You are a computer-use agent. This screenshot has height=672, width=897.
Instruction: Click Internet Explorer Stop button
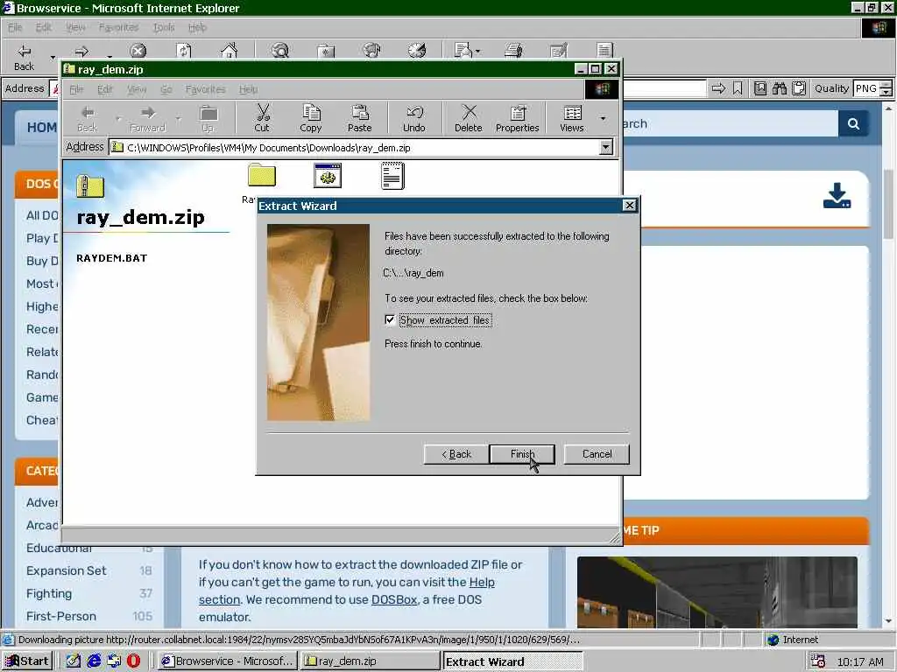[x=138, y=52]
